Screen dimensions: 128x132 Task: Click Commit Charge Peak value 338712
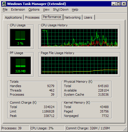pyautogui.click(x=49, y=116)
